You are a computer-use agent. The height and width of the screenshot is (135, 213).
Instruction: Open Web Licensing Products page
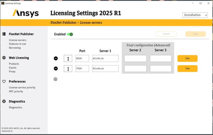coord(14,64)
